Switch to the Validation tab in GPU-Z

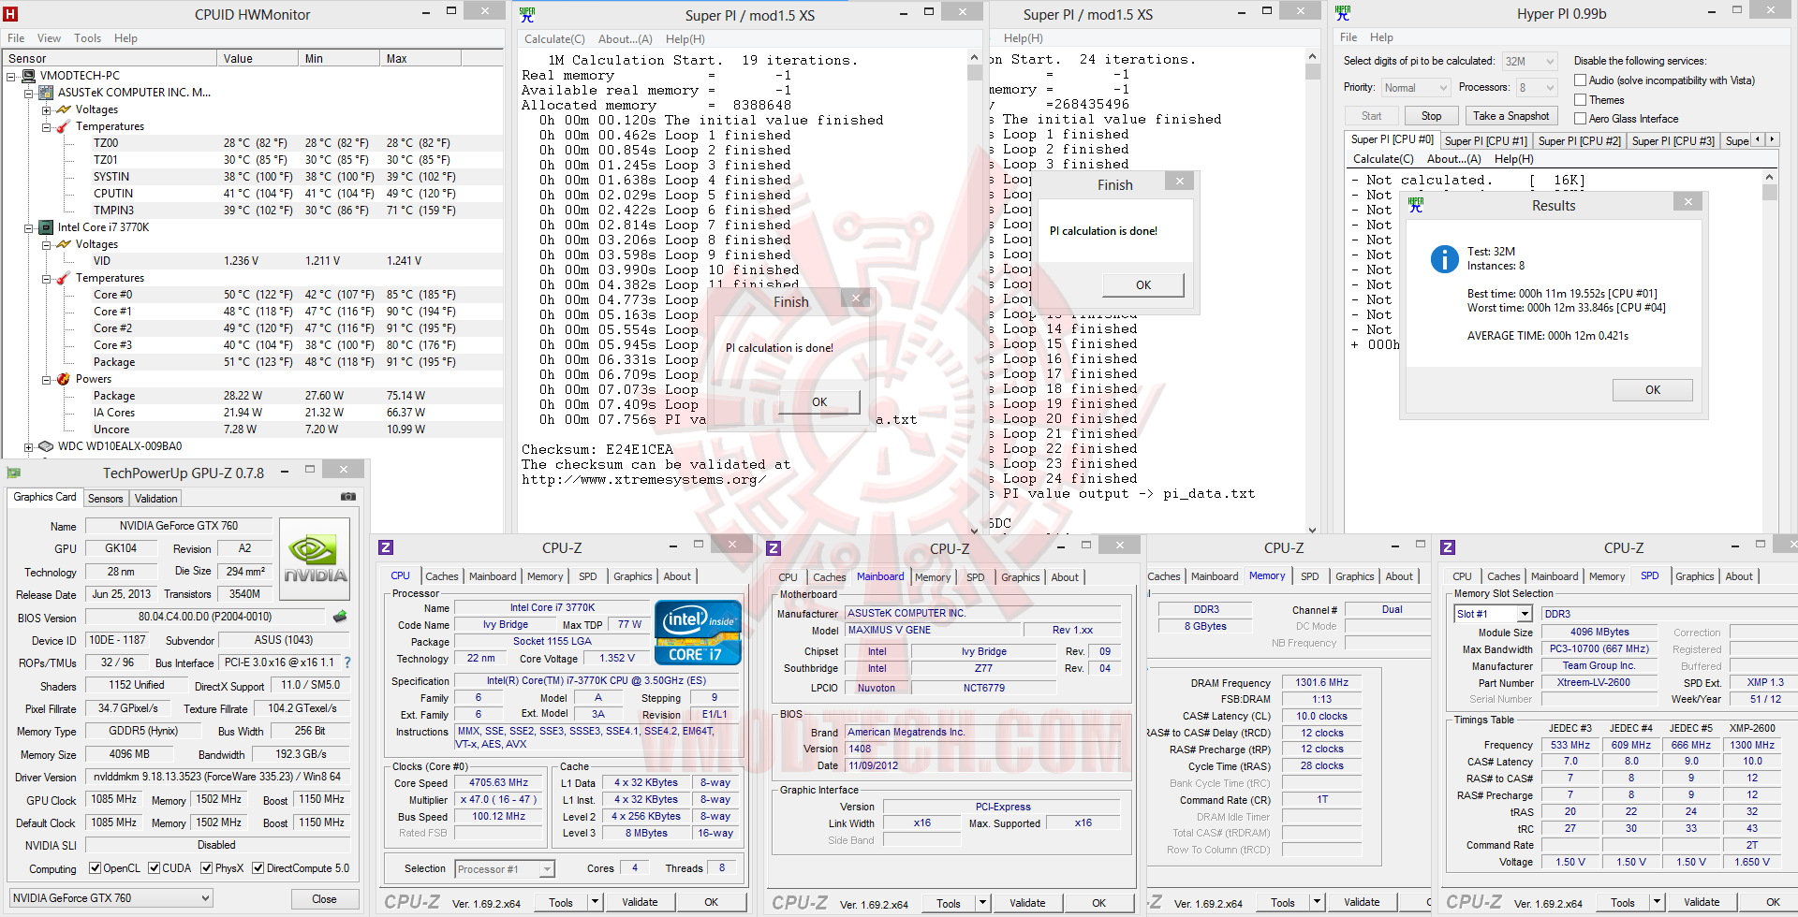click(x=155, y=499)
